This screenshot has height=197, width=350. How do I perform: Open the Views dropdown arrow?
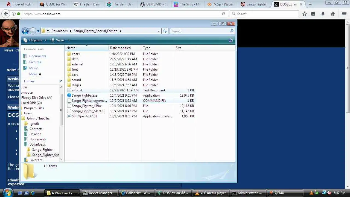coord(69,40)
